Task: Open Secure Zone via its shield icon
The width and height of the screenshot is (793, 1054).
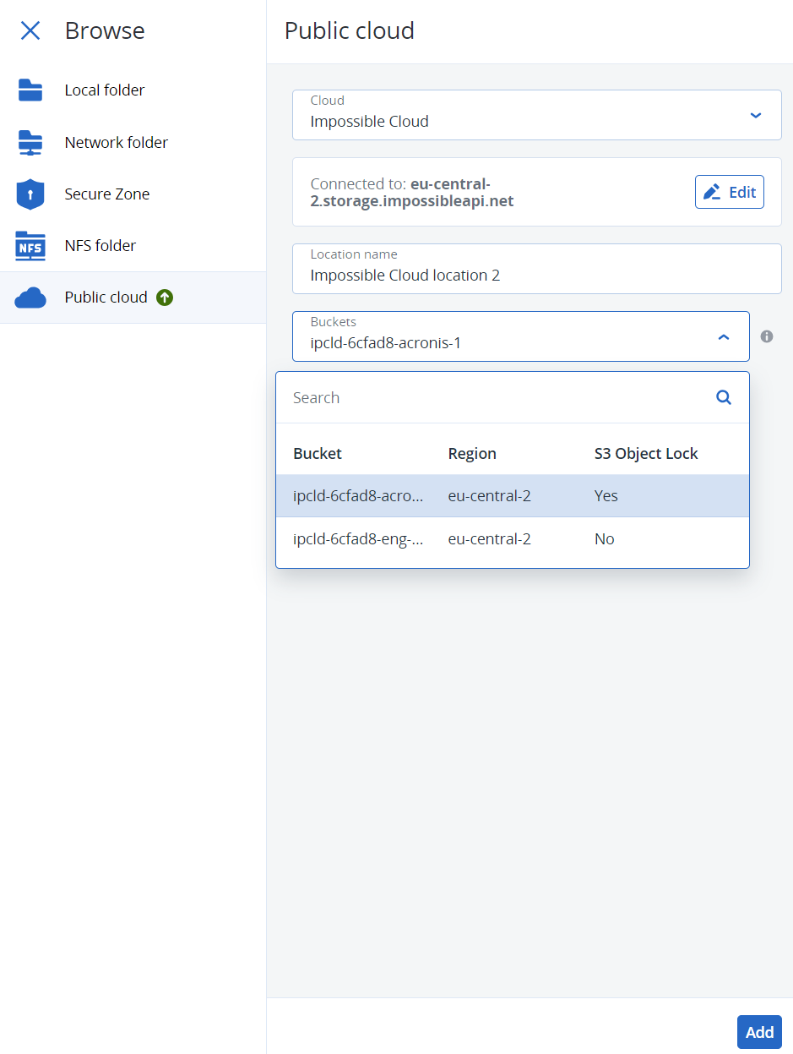Action: click(x=30, y=194)
